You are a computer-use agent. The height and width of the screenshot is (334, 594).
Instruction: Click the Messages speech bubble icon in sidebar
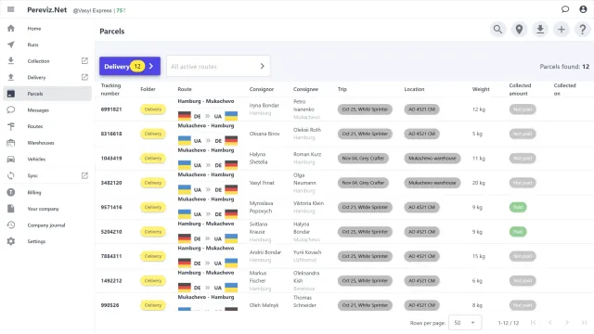click(x=11, y=109)
